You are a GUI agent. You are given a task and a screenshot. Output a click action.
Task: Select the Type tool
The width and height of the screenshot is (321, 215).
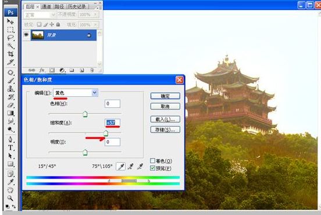10,147
